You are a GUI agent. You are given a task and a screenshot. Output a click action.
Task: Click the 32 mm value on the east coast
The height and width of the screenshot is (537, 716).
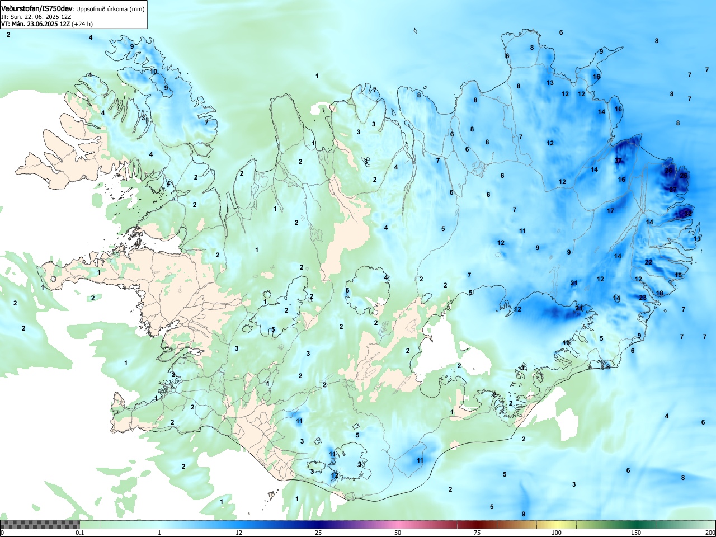point(688,213)
